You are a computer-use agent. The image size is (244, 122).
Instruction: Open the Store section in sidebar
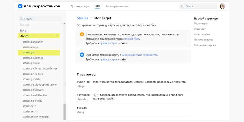[x=23, y=30]
